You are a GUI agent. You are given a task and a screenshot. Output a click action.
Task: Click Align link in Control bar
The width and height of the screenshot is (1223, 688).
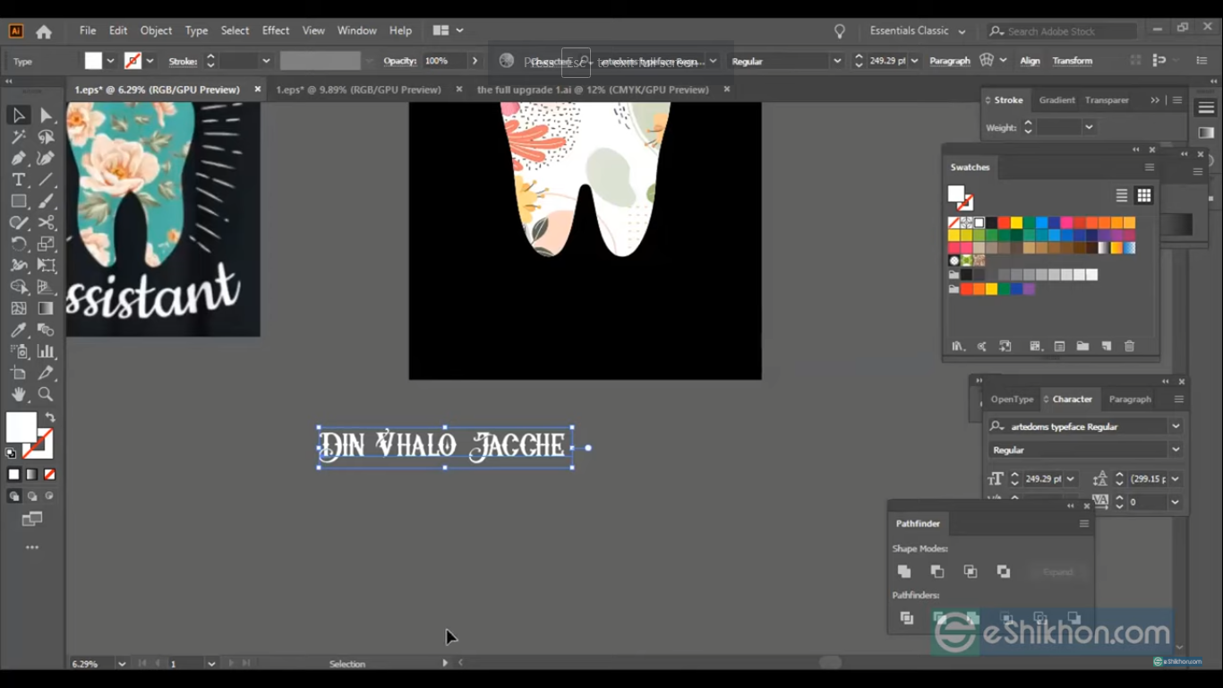click(x=1030, y=61)
